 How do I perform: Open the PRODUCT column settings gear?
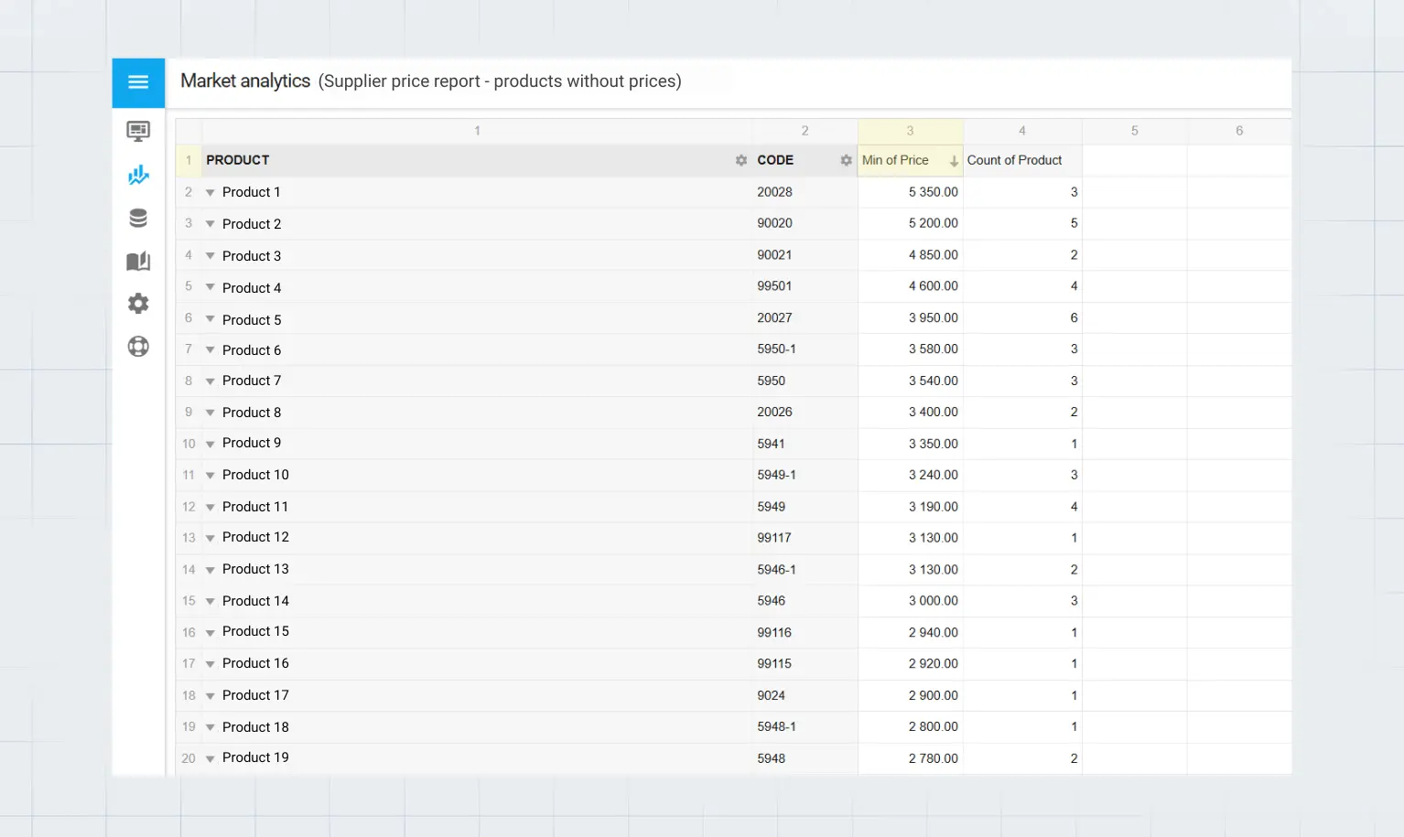[740, 160]
